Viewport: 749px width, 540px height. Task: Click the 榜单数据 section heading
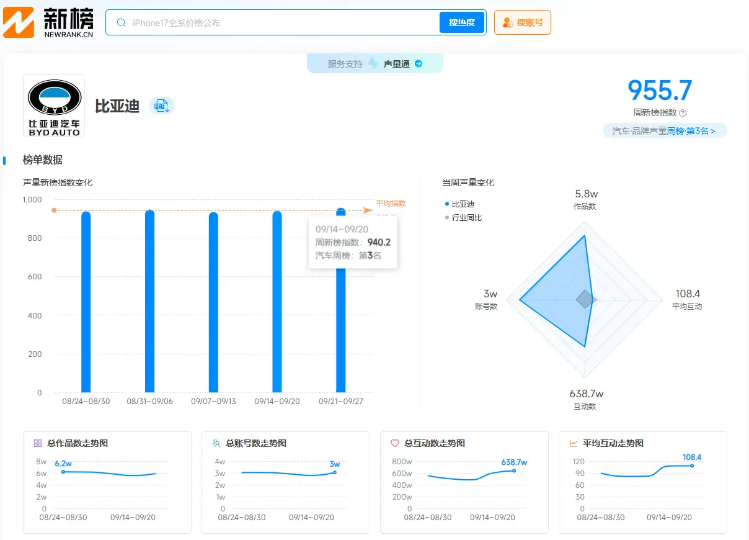coord(43,160)
